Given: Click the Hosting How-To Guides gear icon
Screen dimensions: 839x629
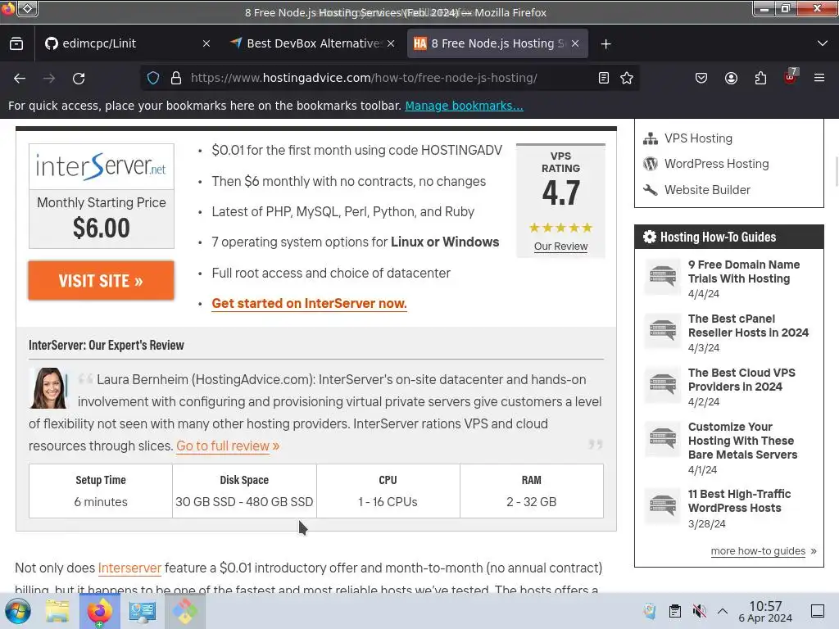Looking at the screenshot, I should click(x=650, y=237).
